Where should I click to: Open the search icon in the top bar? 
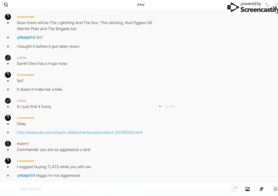6,5
